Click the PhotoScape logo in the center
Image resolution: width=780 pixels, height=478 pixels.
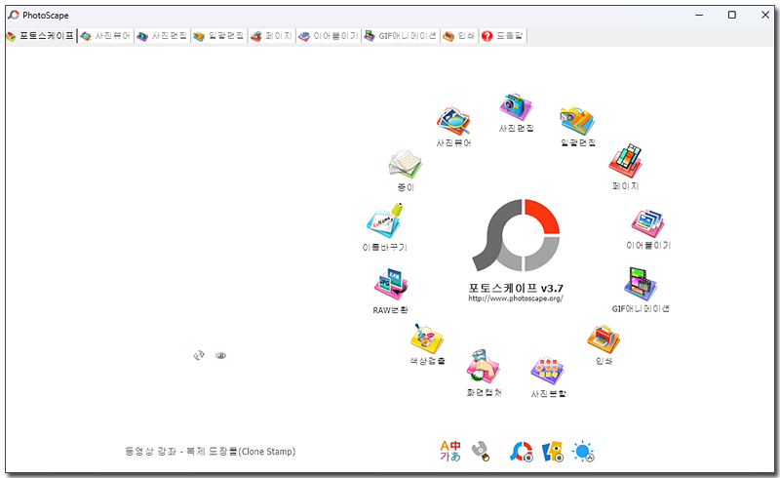[x=516, y=235]
